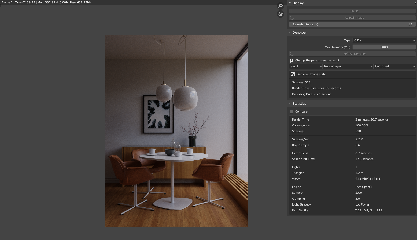This screenshot has width=417, height=240.
Task: Collapse the Denoiser panel
Action: pyautogui.click(x=290, y=32)
